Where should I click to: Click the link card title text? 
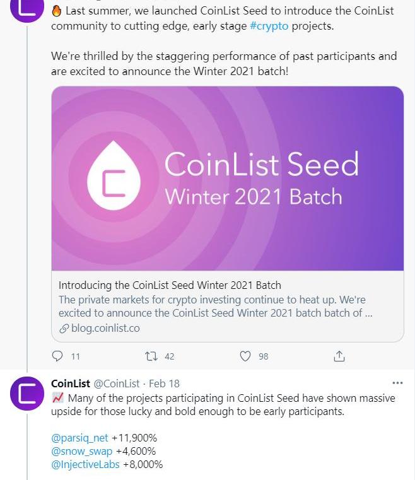(170, 285)
